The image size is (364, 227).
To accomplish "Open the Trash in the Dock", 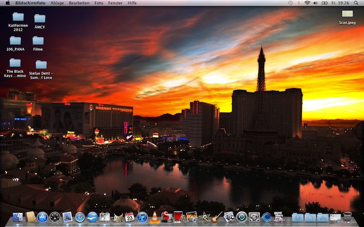I will [348, 217].
